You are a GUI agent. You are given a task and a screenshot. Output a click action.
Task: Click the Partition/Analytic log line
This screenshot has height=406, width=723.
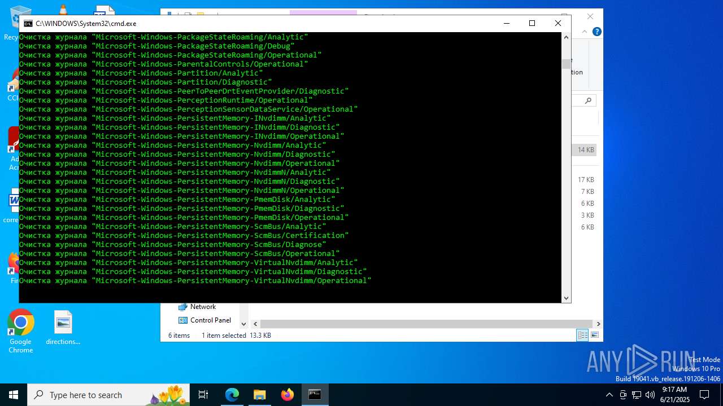(141, 73)
